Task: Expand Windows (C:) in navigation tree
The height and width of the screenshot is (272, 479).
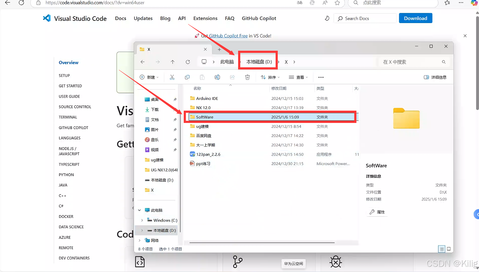Action: pyautogui.click(x=142, y=220)
